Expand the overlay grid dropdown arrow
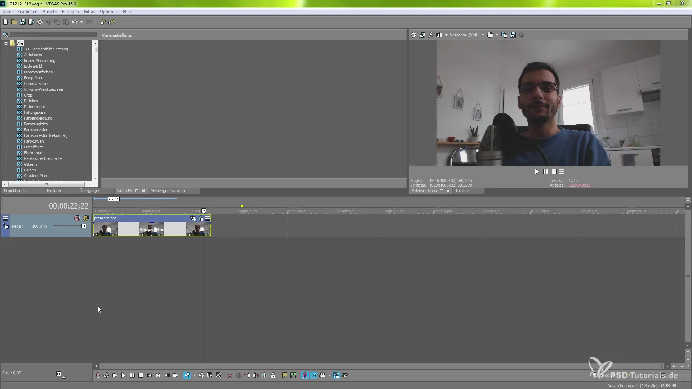Image resolution: width=692 pixels, height=389 pixels. (x=497, y=35)
